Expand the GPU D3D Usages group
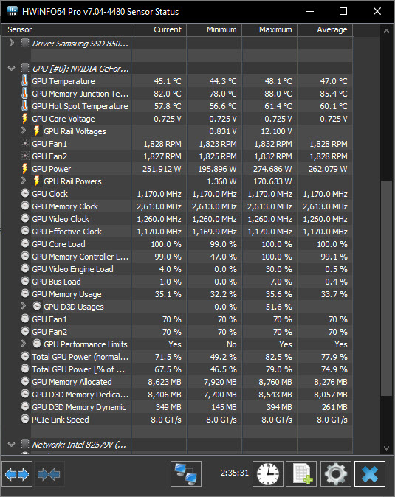This screenshot has width=395, height=497. (23, 306)
